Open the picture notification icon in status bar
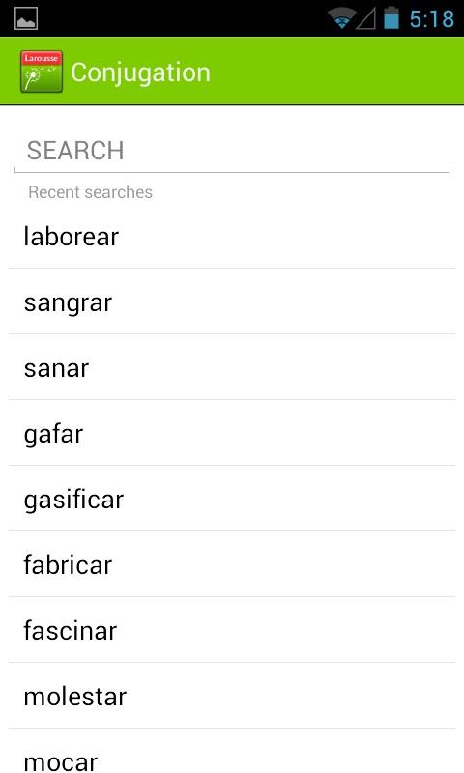The image size is (464, 773). coord(26,18)
